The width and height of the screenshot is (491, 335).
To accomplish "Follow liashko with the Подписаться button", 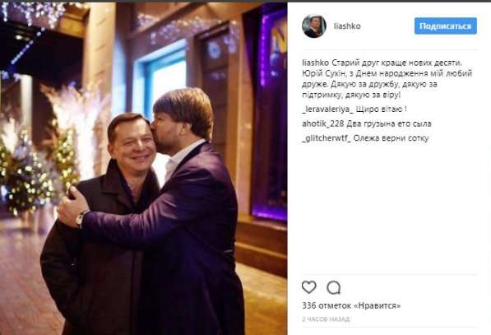I will tap(446, 26).
